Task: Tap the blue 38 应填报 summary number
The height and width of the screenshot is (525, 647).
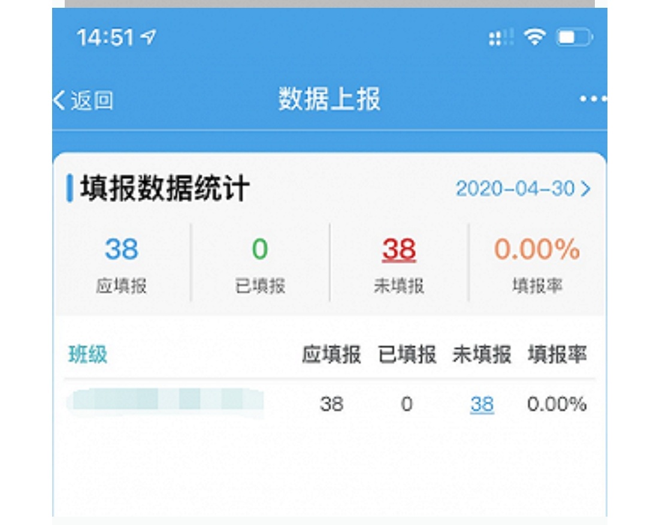Action: (x=122, y=249)
